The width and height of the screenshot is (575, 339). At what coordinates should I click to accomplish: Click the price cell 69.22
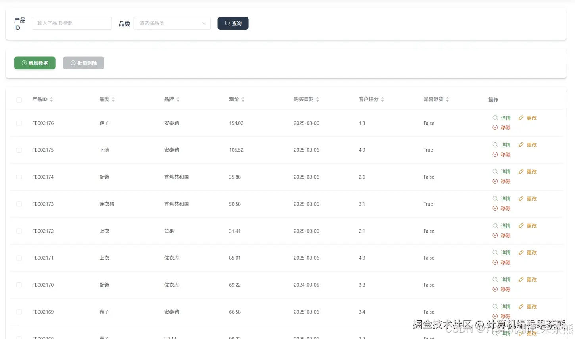pyautogui.click(x=235, y=285)
